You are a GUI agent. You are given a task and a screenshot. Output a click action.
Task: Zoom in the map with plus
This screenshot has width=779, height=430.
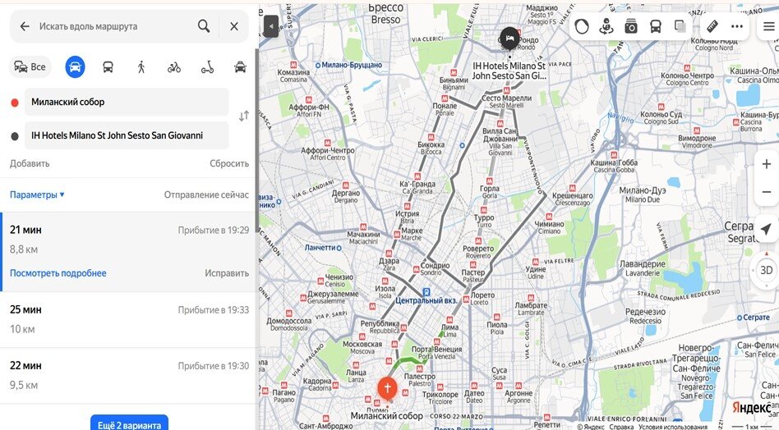pyautogui.click(x=766, y=164)
